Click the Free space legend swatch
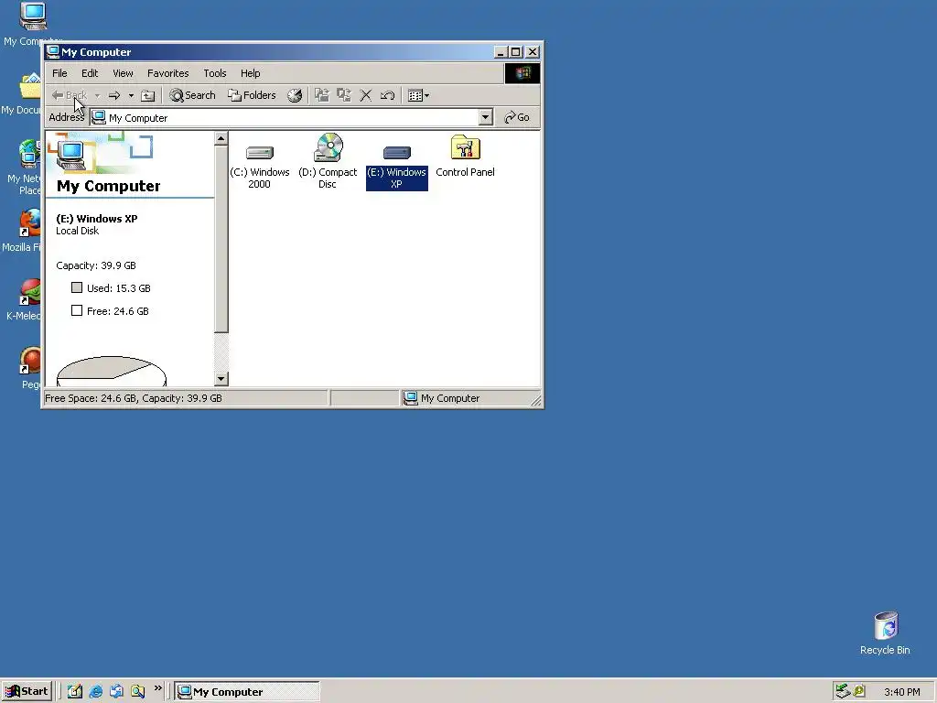 pyautogui.click(x=77, y=310)
